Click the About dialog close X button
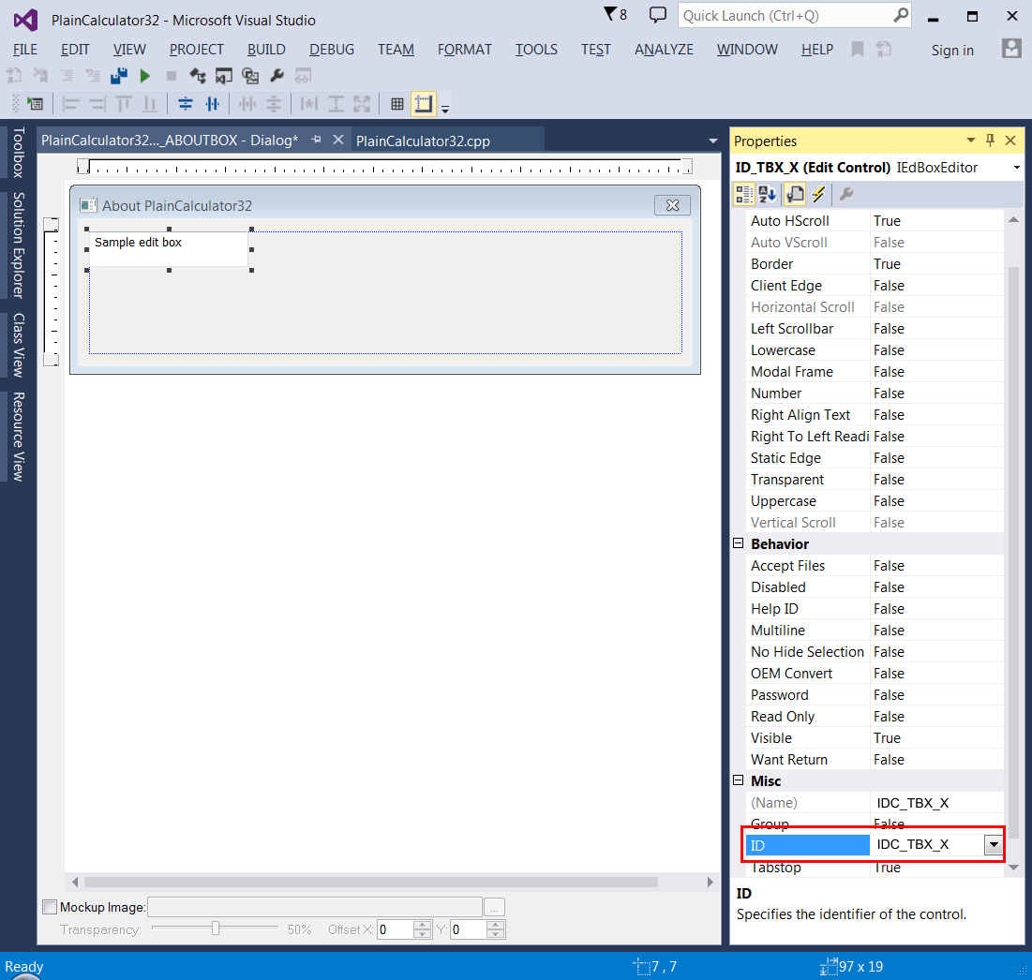Screen dimensions: 1032x980 (672, 205)
